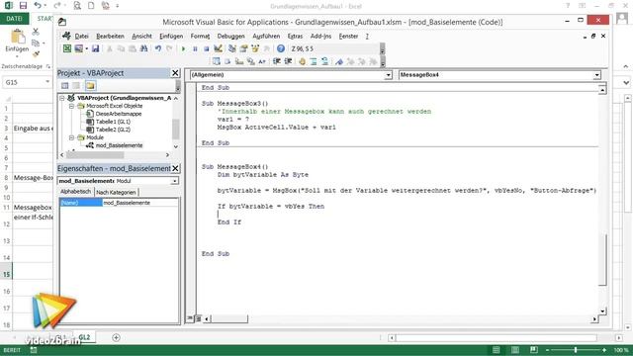Collapse the VBAProject tree node

click(x=62, y=98)
